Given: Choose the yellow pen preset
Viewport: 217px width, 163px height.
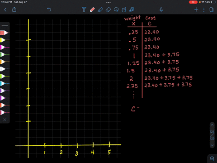Looking at the screenshot, I should click(5, 40).
